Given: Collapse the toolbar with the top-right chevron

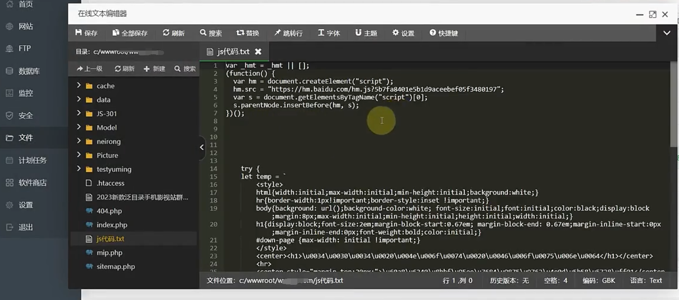Looking at the screenshot, I should tap(667, 33).
